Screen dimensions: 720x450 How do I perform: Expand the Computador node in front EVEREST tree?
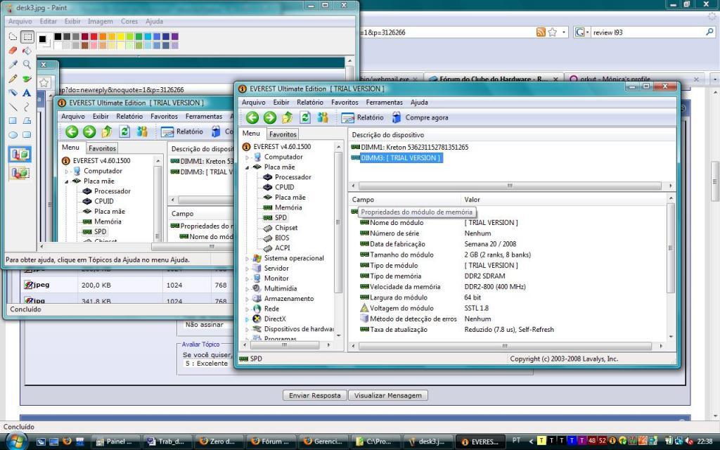click(247, 157)
